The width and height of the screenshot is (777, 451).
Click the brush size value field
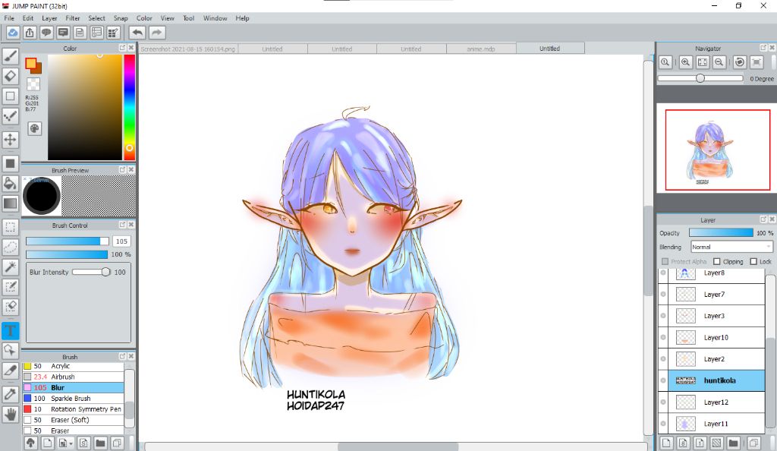tap(121, 241)
